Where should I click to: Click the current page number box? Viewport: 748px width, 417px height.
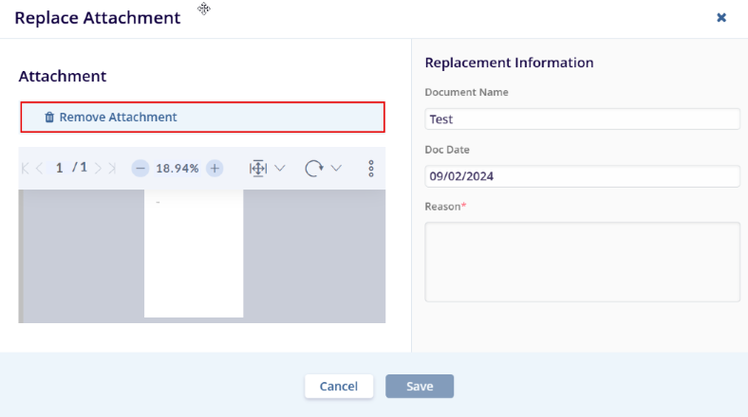tap(60, 168)
